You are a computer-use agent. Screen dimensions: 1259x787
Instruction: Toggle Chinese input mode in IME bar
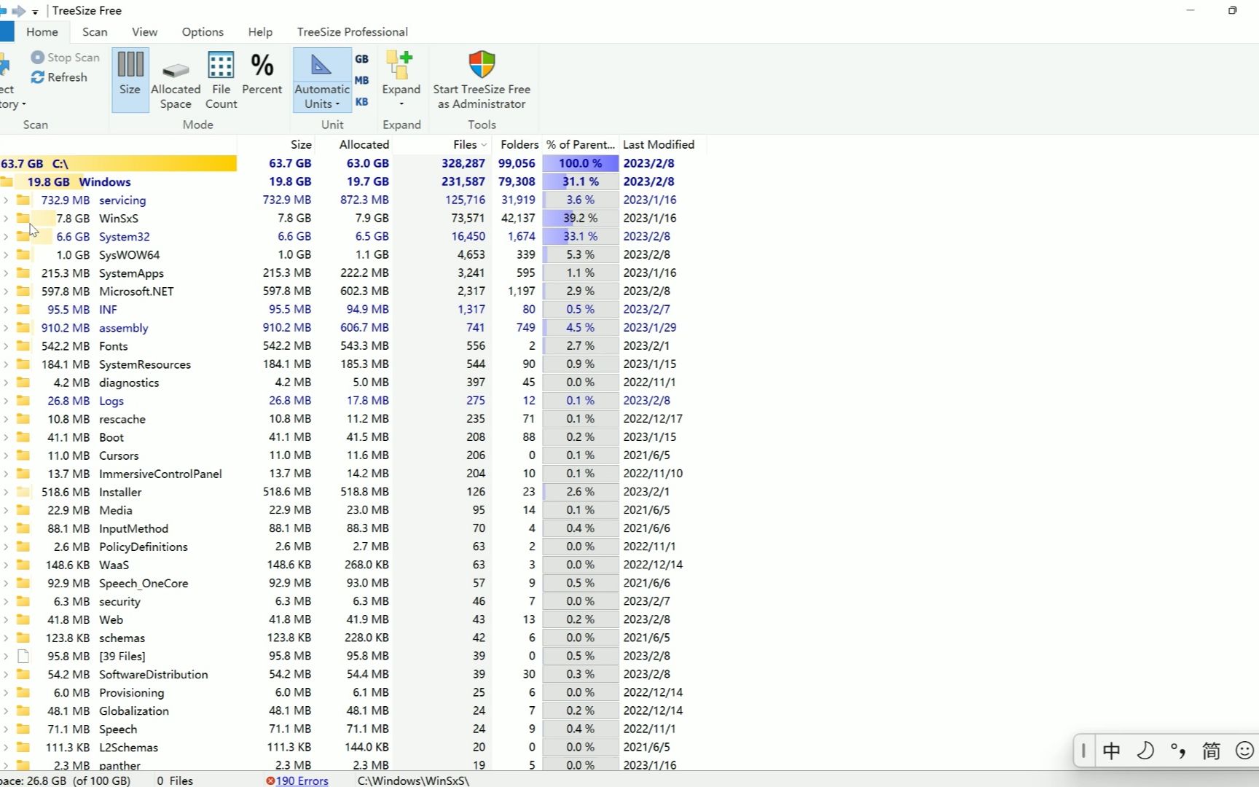[1112, 751]
